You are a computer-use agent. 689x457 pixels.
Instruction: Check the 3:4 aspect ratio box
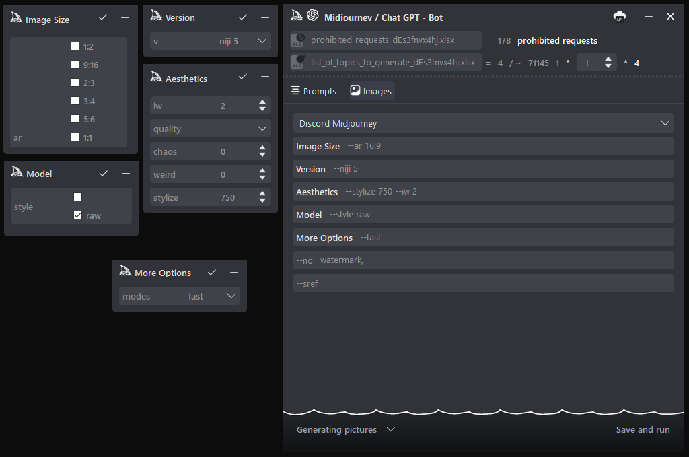pos(75,101)
